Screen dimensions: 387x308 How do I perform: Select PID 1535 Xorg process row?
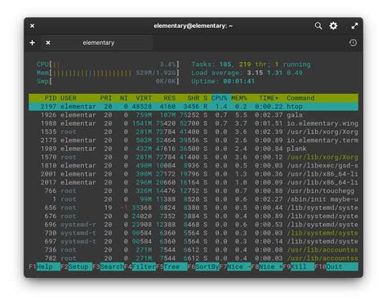pyautogui.click(x=193, y=132)
